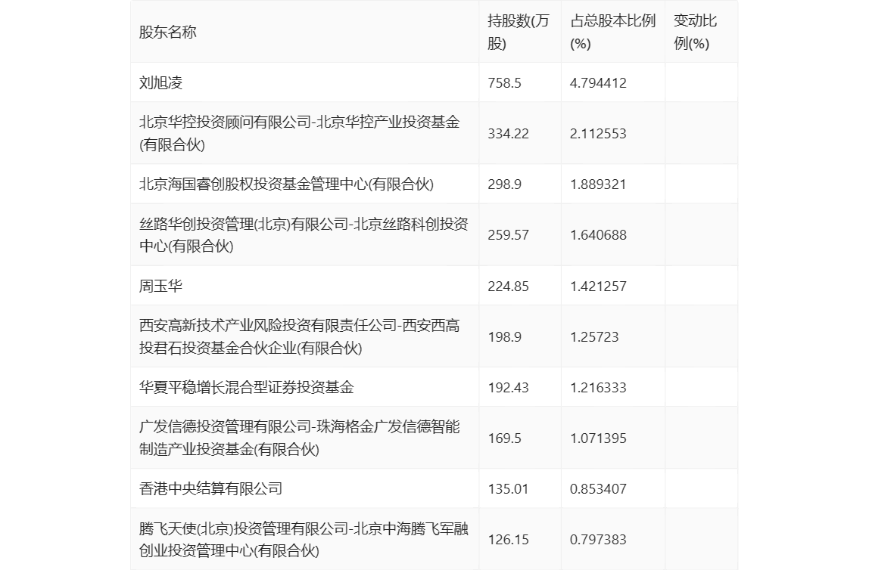869x570 pixels.
Task: Select shareholder name 香港中央结算有限公司
Action: (x=210, y=488)
